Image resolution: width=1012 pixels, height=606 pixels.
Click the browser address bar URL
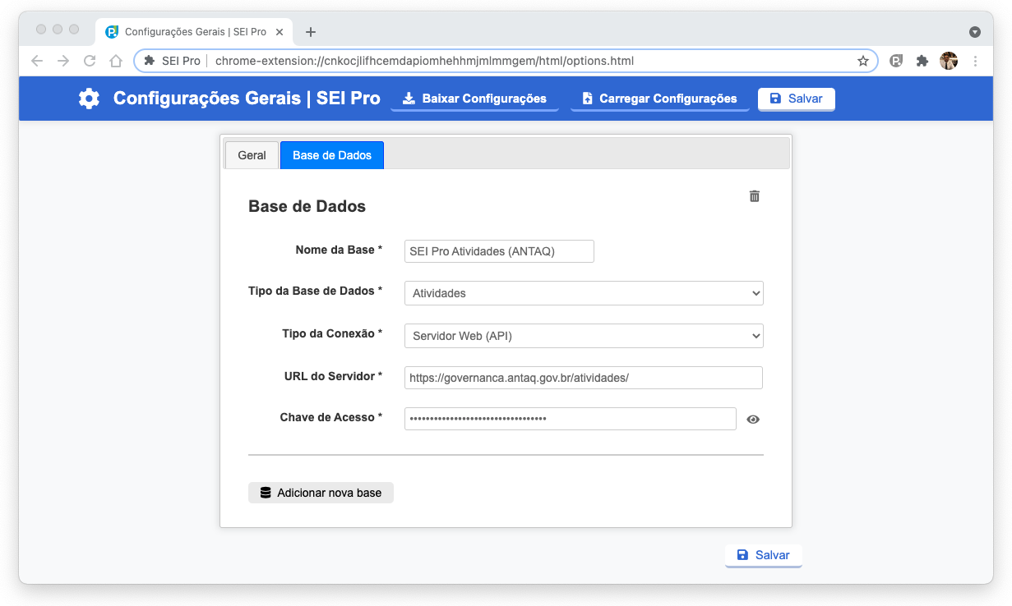point(424,61)
